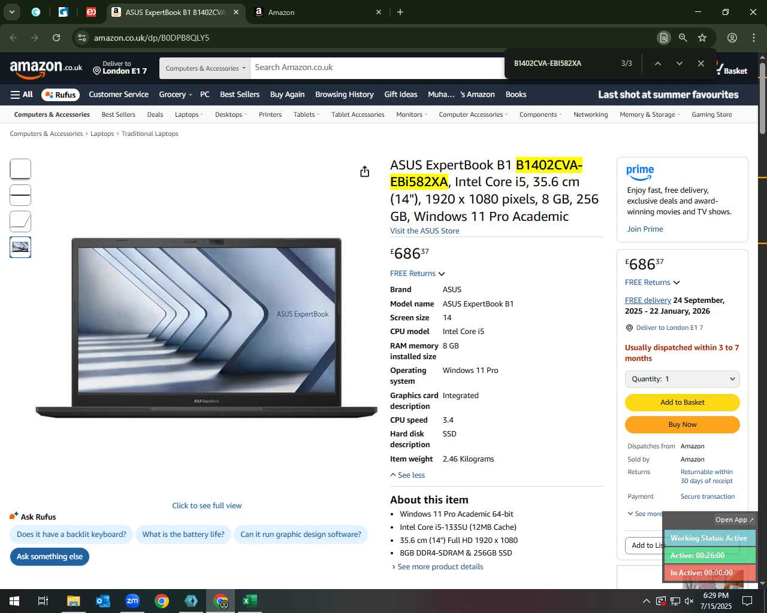
Task: Show hidden system tray icons
Action: (x=646, y=601)
